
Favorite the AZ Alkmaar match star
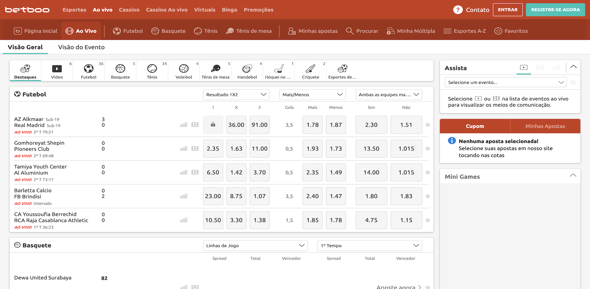click(428, 125)
